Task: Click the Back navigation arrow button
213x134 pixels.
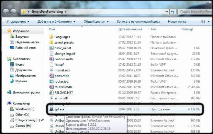Action: point(6,12)
